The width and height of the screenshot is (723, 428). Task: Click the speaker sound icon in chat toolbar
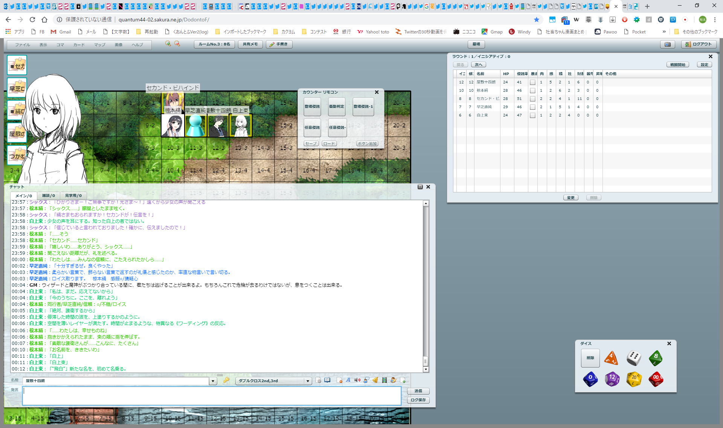click(357, 380)
